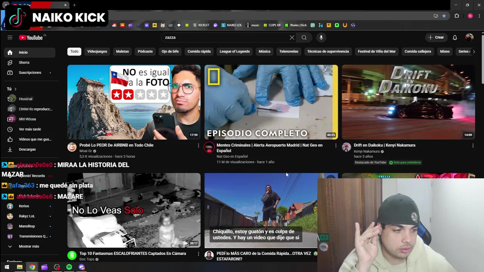
Task: Open the NAIKO LOL bookmark
Action: click(x=232, y=25)
